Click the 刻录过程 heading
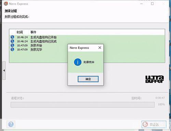Viewport: 171px width, 131px height. click(11, 11)
